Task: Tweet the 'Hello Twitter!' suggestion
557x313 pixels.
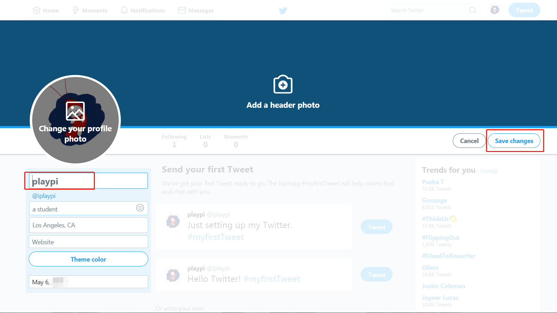Action: click(x=377, y=275)
